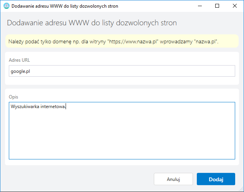Cancel the dialog with Anuluj
244x192 pixels.
click(x=173, y=179)
